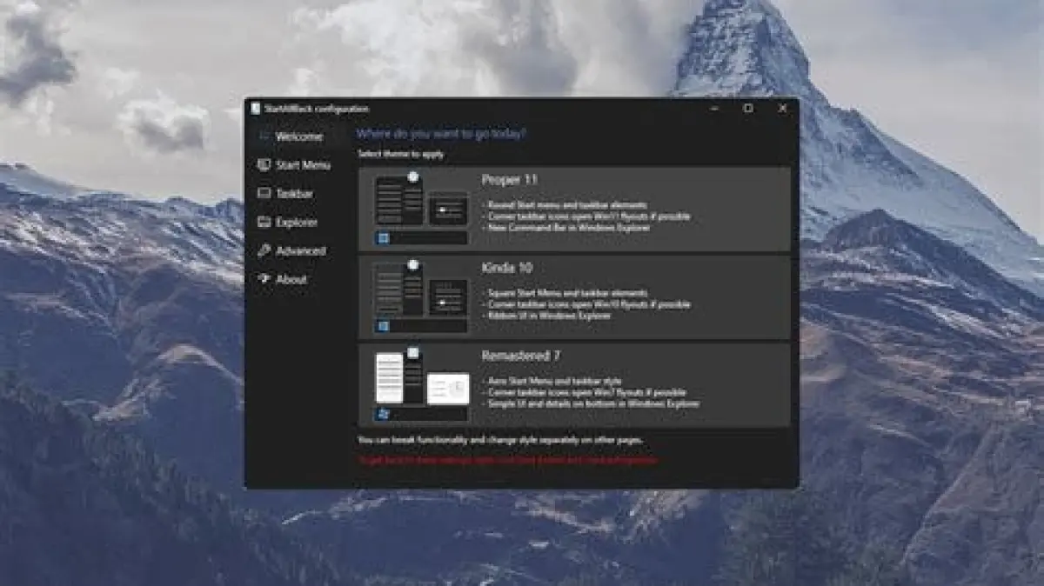Viewport: 1044px width, 586px height.
Task: Click the About sidebar icon
Action: click(x=263, y=279)
